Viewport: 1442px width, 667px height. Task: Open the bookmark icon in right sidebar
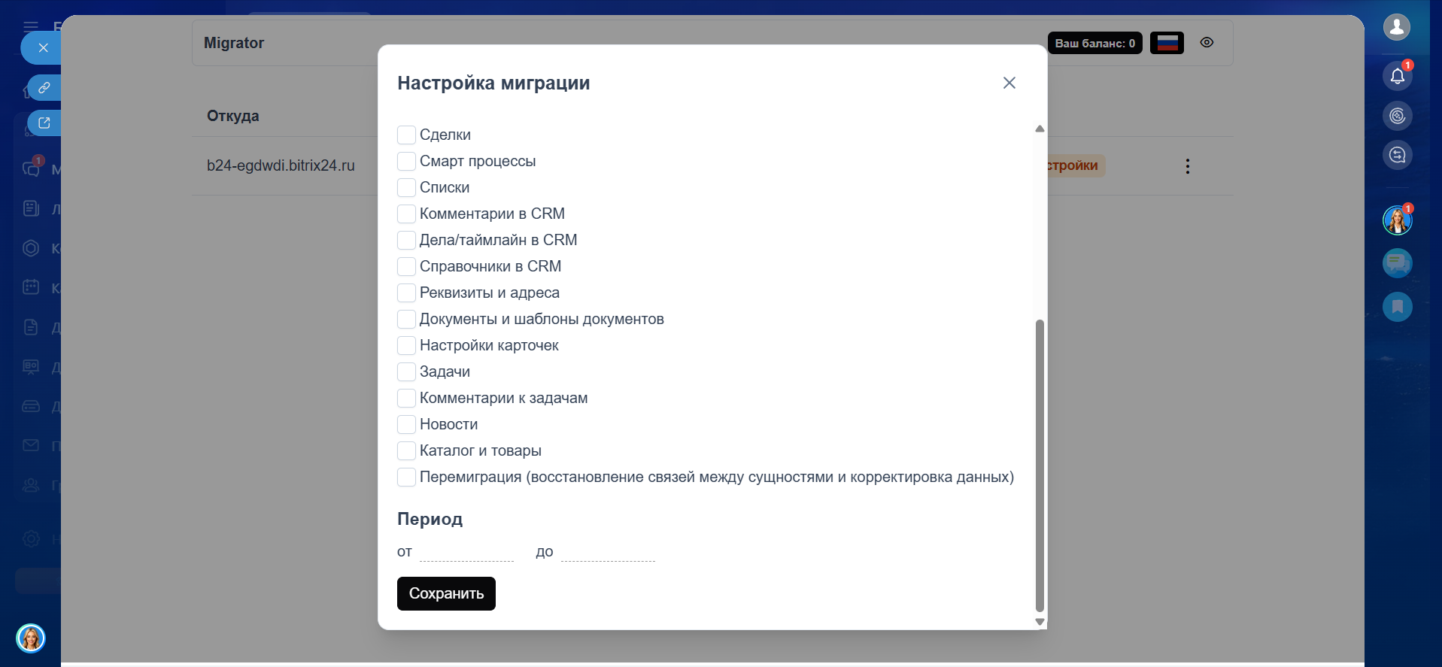pos(1397,307)
